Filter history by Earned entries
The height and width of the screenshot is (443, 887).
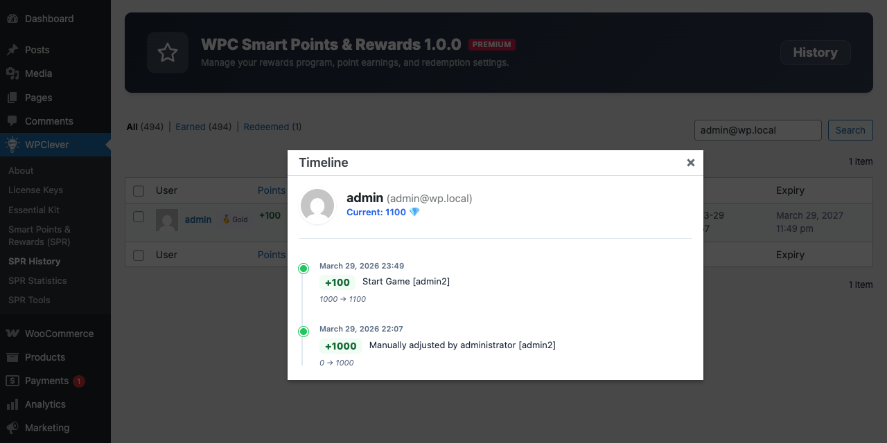click(x=190, y=127)
